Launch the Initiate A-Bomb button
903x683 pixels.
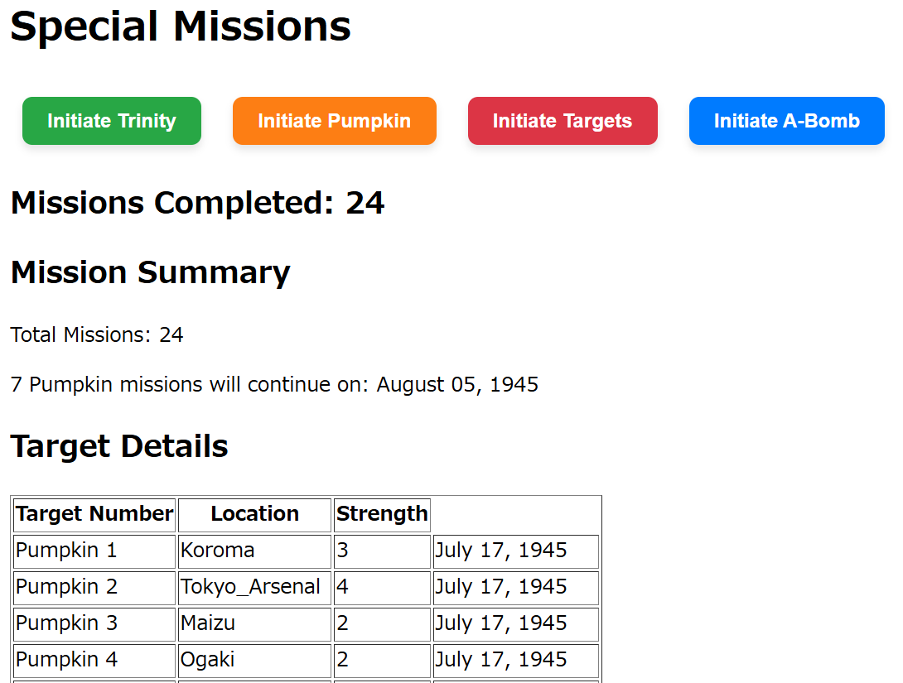786,121
